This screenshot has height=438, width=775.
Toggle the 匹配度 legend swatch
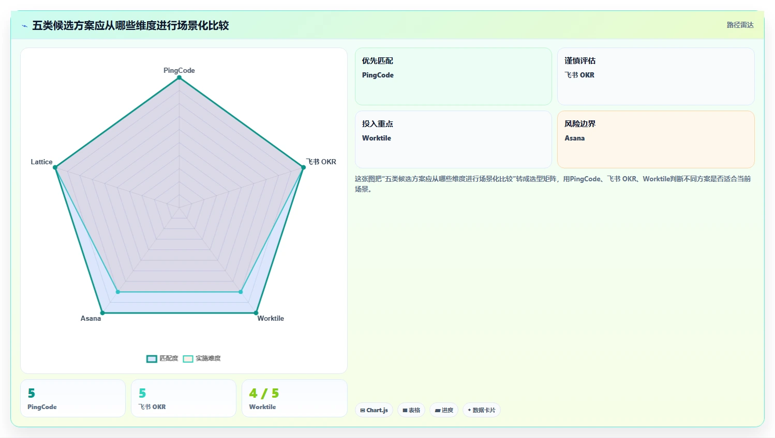(x=152, y=358)
